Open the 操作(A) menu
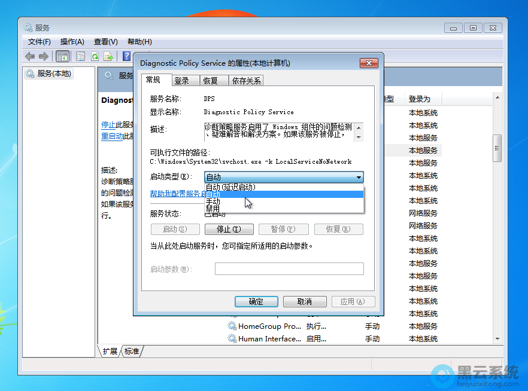Image resolution: width=528 pixels, height=391 pixels. point(72,42)
